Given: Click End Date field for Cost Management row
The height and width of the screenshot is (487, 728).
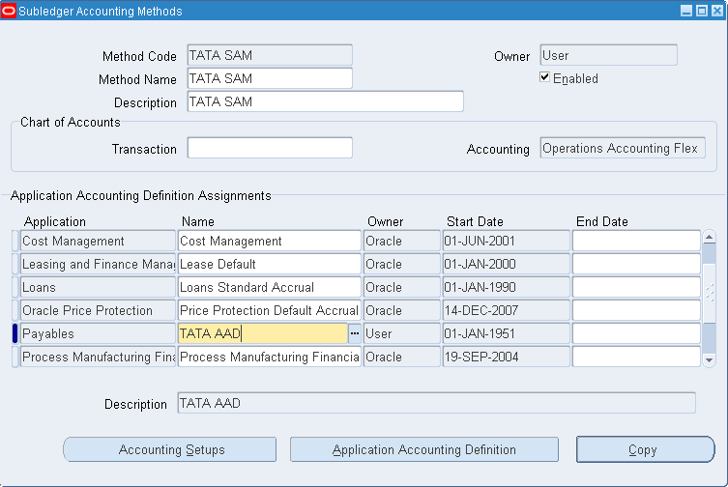Looking at the screenshot, I should (635, 241).
